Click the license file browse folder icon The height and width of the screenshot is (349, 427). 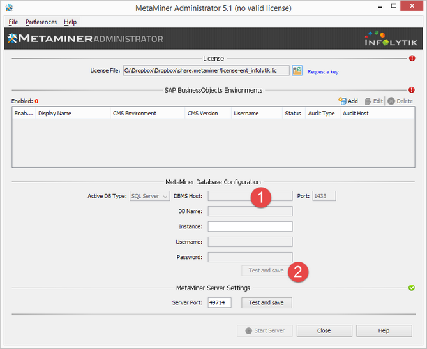click(297, 71)
